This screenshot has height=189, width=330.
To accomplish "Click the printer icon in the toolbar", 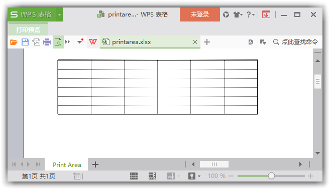I will 47,42.
